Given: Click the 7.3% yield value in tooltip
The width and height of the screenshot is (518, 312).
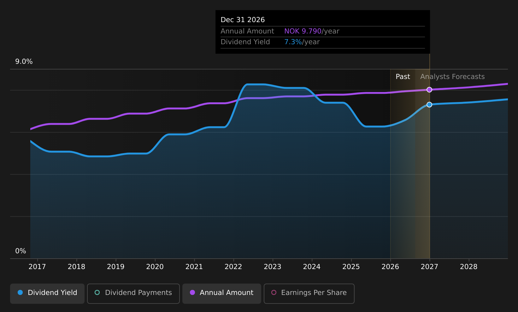Looking at the screenshot, I should pyautogui.click(x=293, y=42).
